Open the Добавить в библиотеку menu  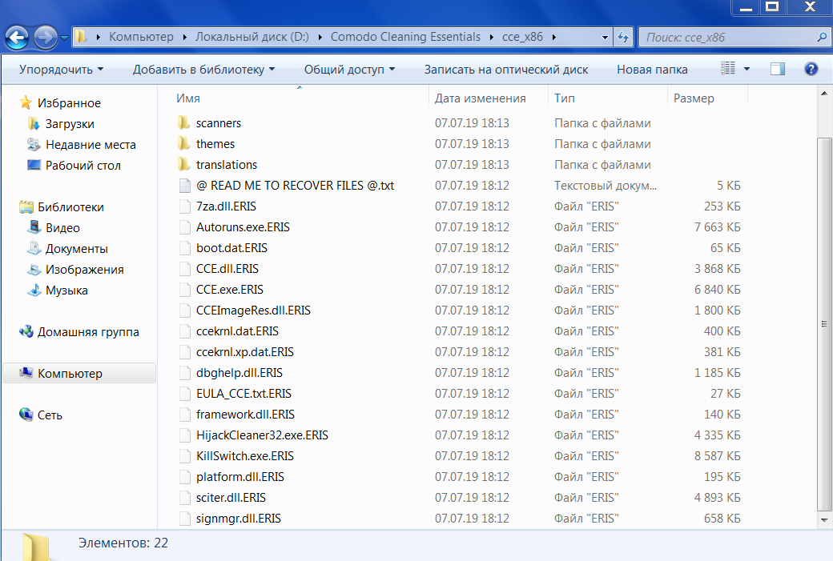(203, 70)
